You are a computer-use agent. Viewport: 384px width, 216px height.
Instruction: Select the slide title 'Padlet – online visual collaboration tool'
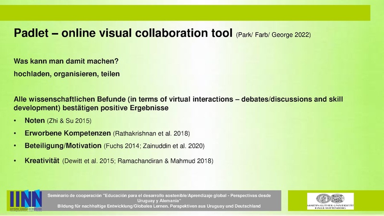click(x=123, y=33)
